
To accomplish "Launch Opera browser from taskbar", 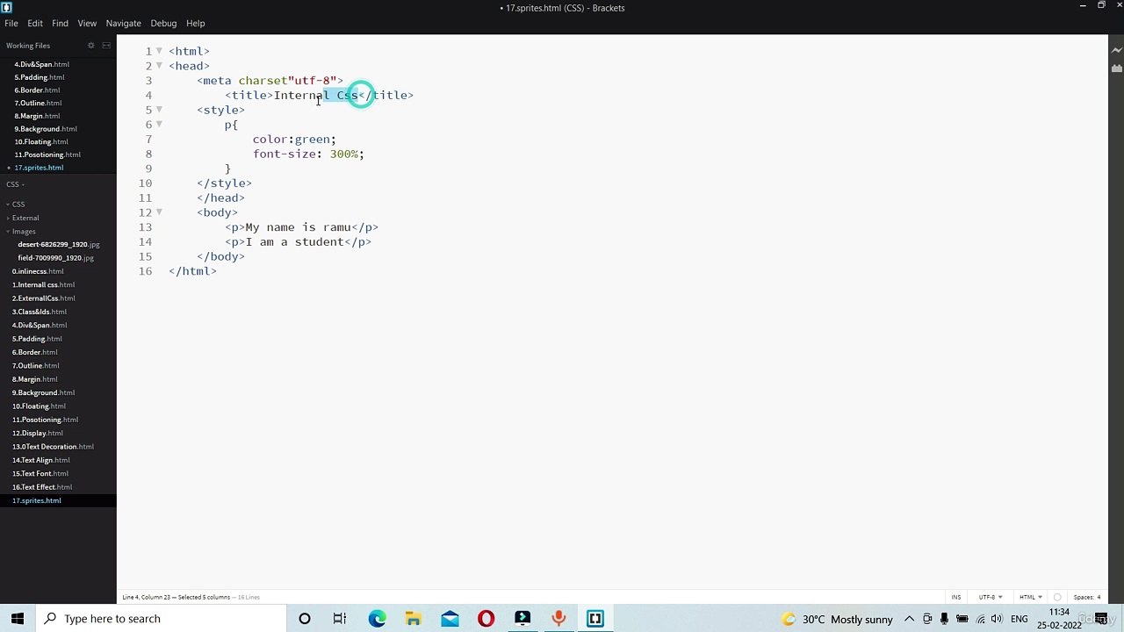I will [x=486, y=619].
